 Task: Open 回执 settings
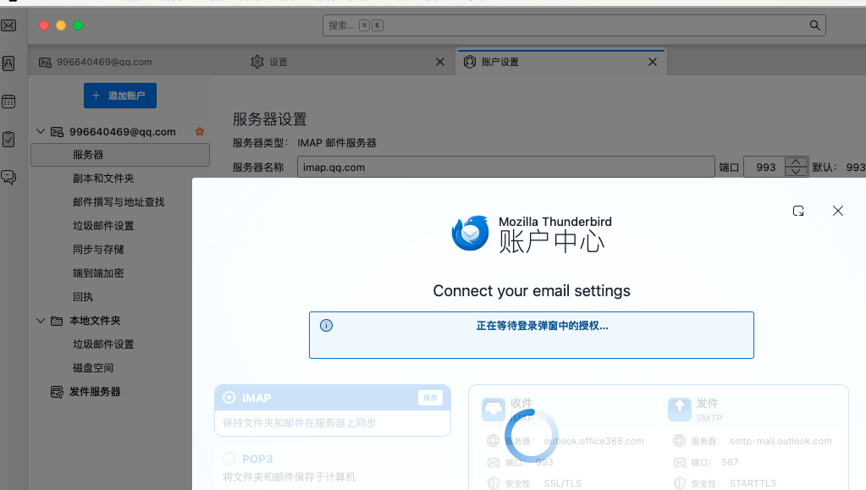point(83,297)
